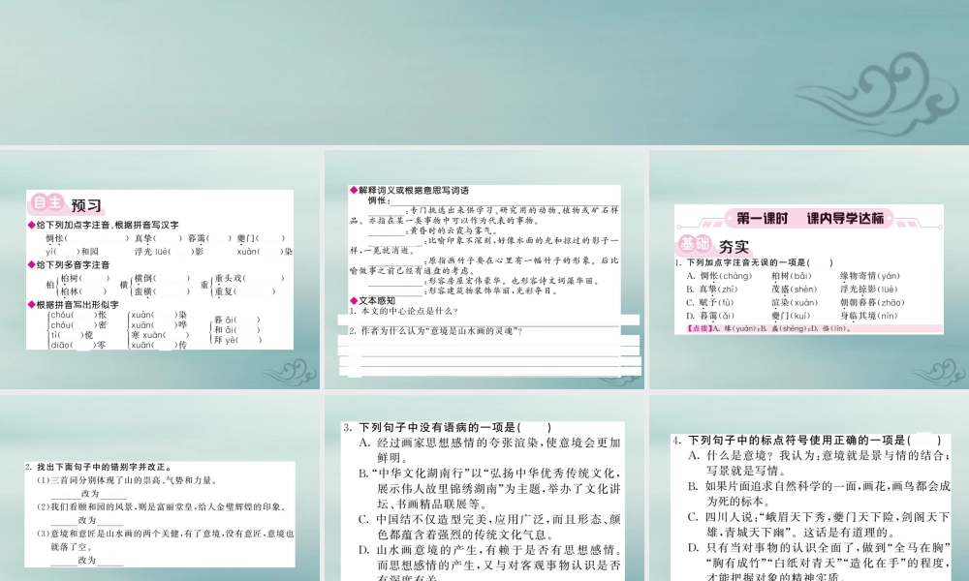The image size is (969, 581).
Task: Choose option B 如果片面追求自然科学的一面
Action: 819,494
